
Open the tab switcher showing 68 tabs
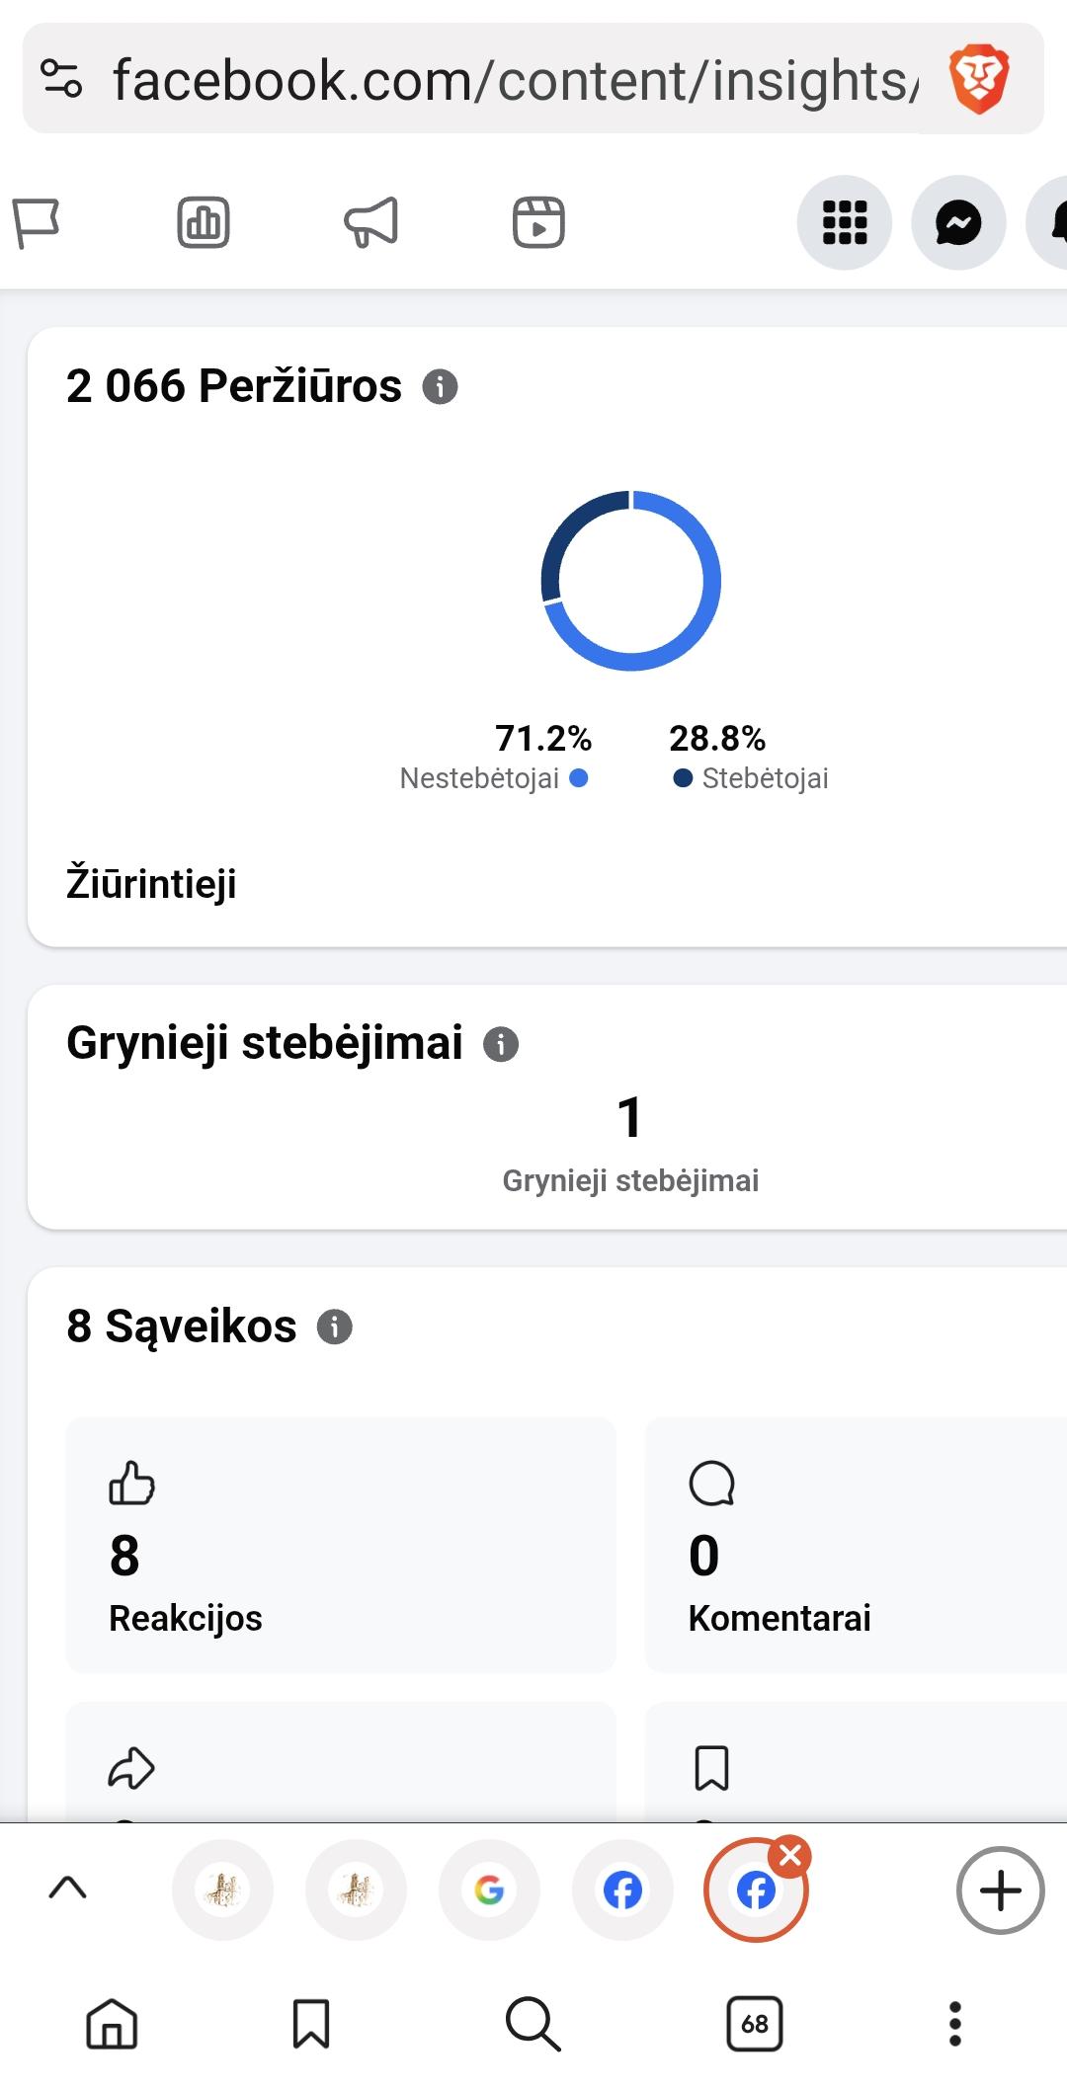click(x=755, y=2025)
